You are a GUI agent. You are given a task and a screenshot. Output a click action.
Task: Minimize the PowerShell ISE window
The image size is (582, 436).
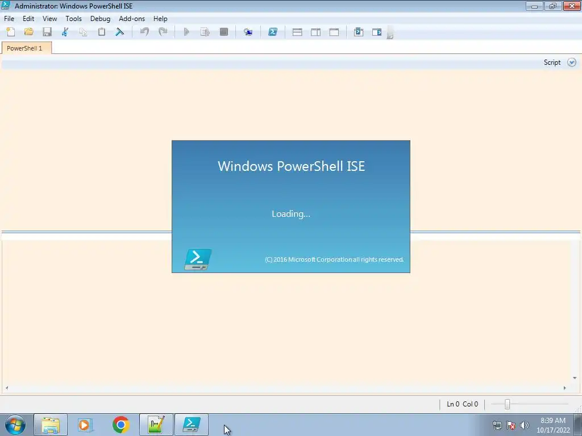click(534, 6)
